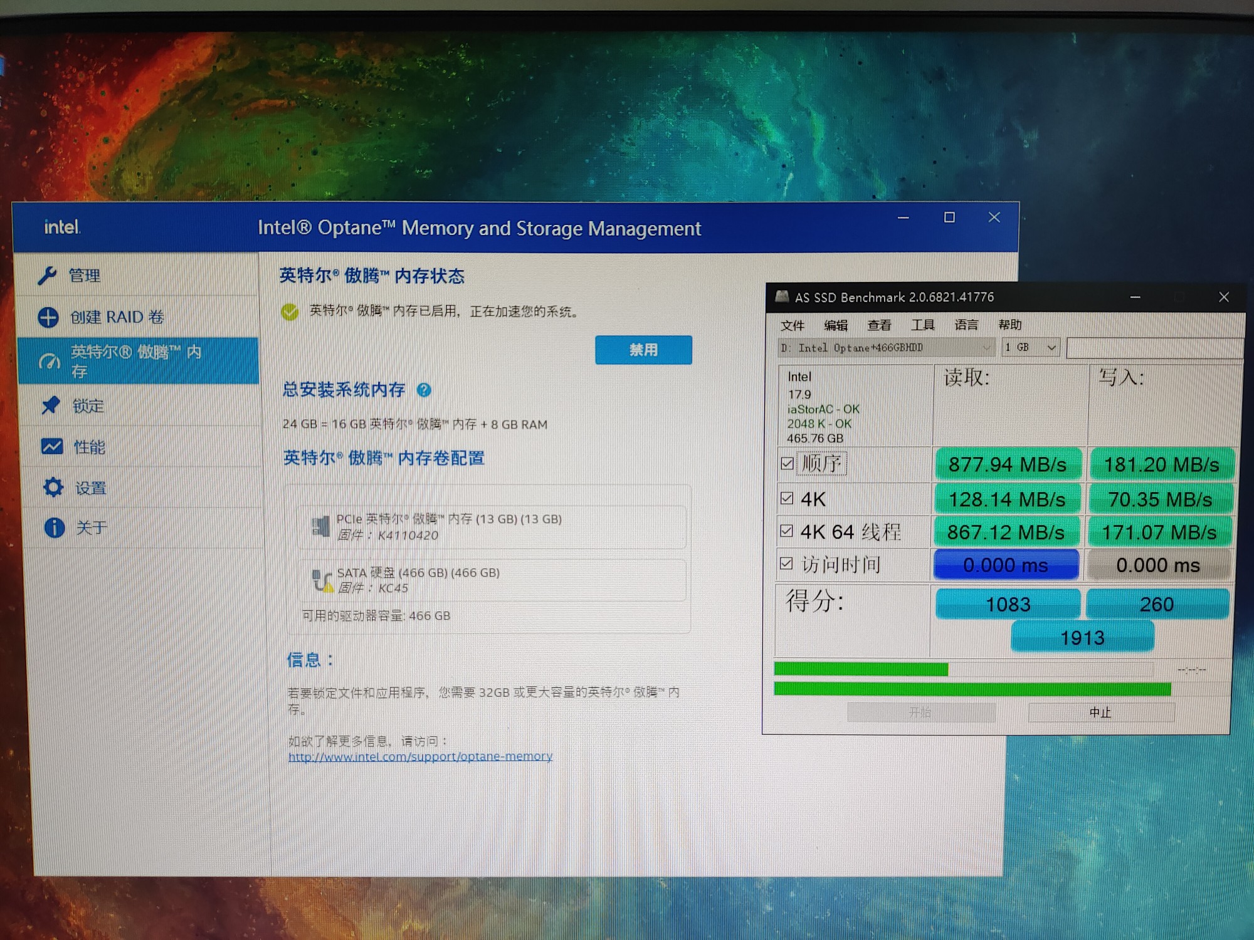Open the 锁定 sidebar section

point(139,405)
